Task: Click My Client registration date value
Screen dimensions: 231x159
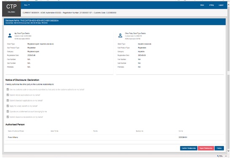Action: click(31, 56)
